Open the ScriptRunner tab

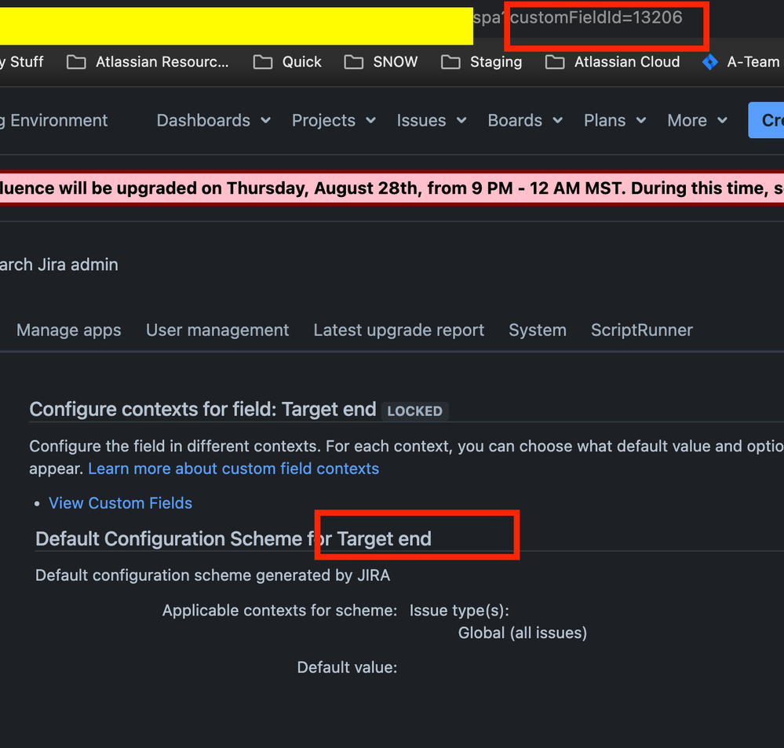click(641, 330)
